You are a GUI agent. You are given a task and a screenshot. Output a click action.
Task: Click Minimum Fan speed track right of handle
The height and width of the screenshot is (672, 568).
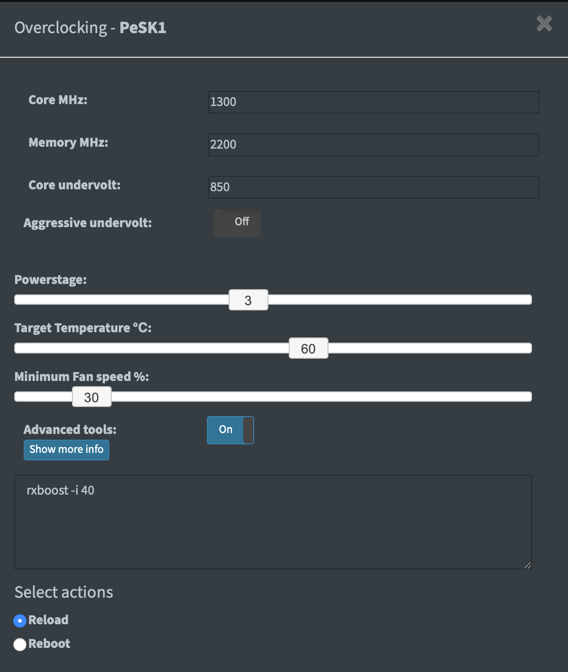pyautogui.click(x=322, y=397)
